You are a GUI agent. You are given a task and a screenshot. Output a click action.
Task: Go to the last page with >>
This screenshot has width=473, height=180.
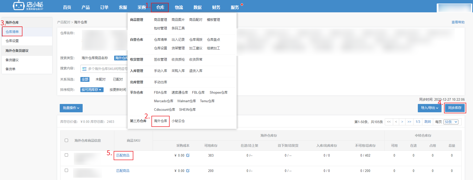pyautogui.click(x=409, y=122)
